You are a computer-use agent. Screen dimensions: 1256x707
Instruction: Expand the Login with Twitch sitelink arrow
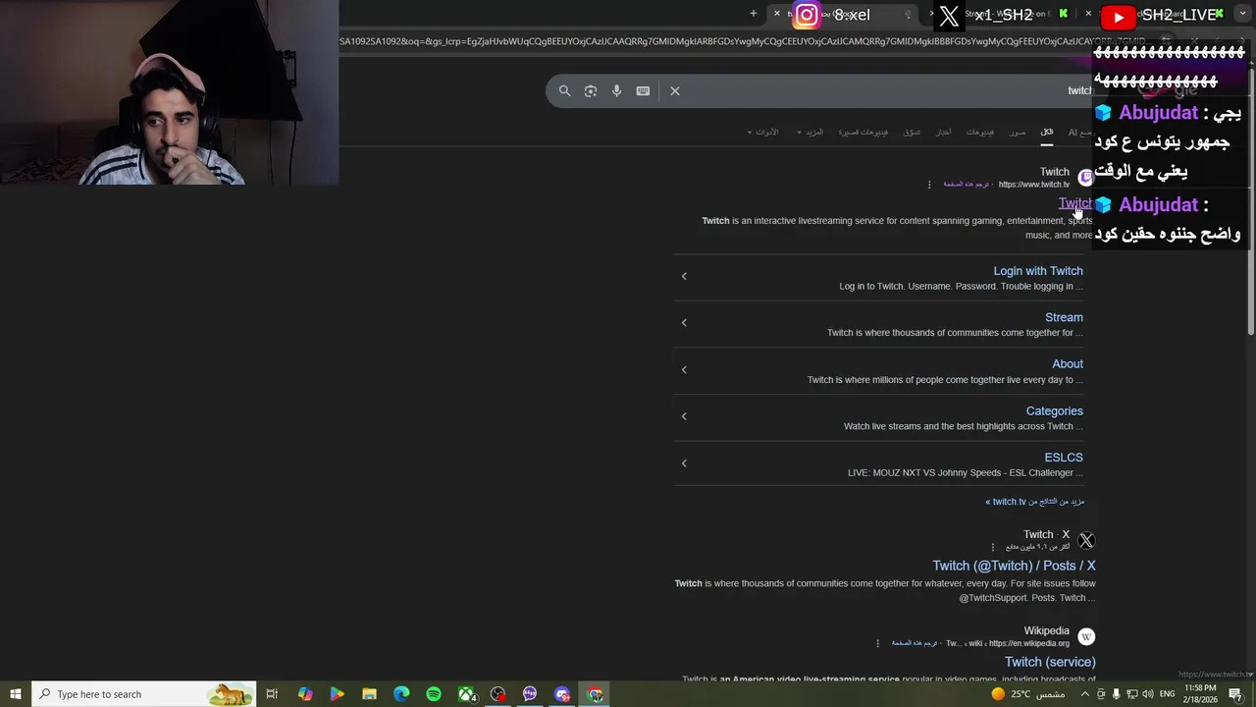[684, 276]
